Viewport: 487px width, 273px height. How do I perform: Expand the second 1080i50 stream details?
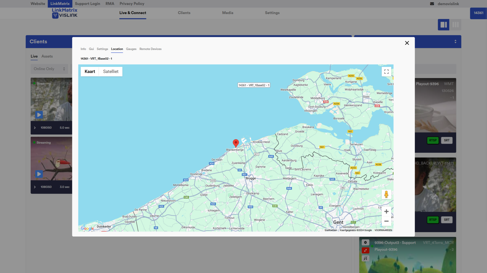35,187
